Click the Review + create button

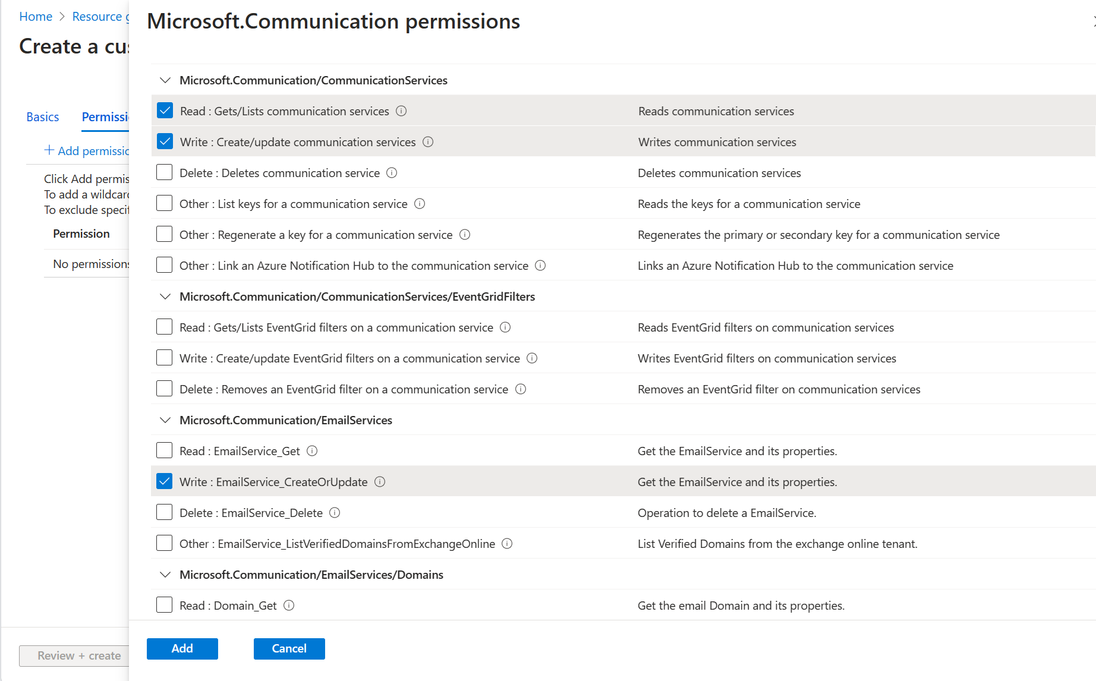tap(74, 656)
